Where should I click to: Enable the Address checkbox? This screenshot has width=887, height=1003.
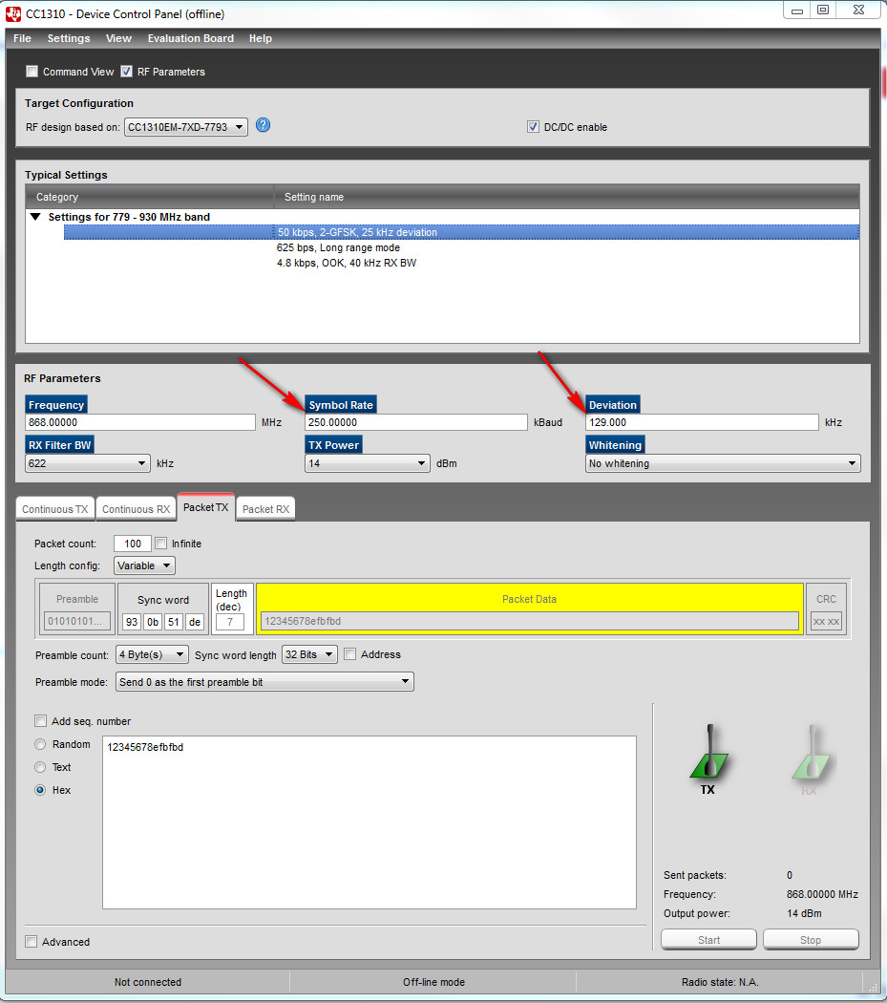point(349,653)
